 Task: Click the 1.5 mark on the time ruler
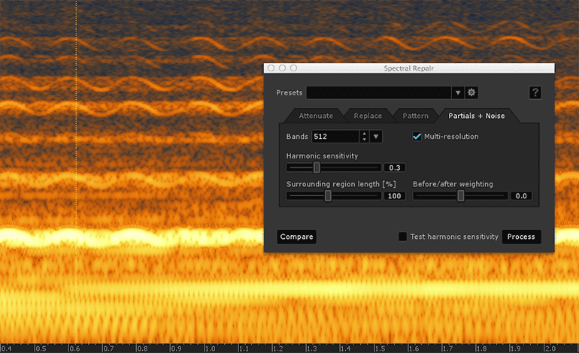tap(380, 348)
